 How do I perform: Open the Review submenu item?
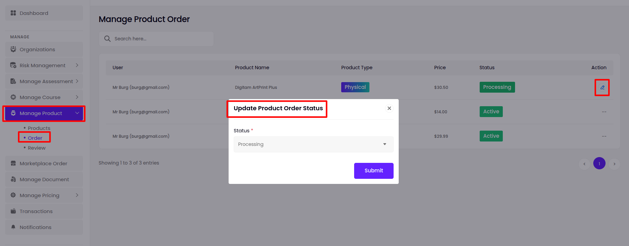pyautogui.click(x=36, y=148)
